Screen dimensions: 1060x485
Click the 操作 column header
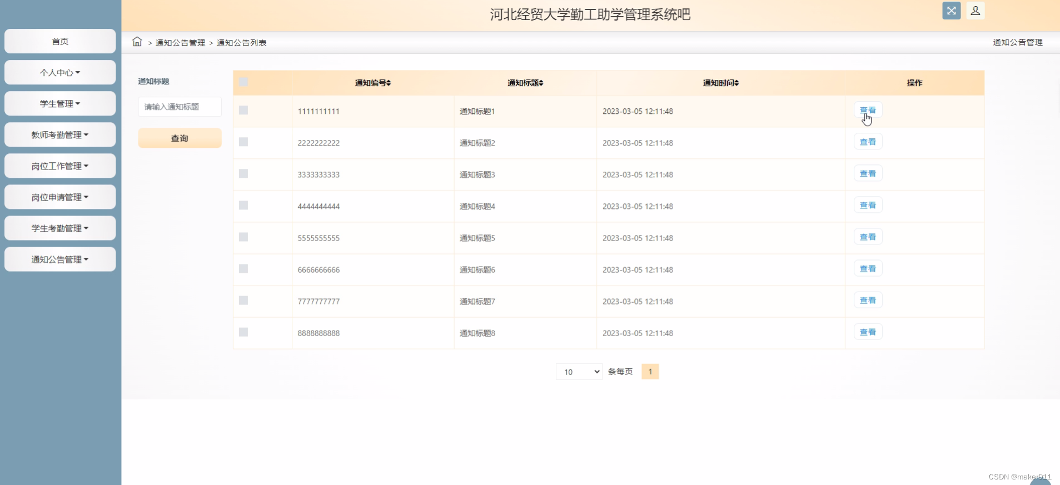point(914,83)
